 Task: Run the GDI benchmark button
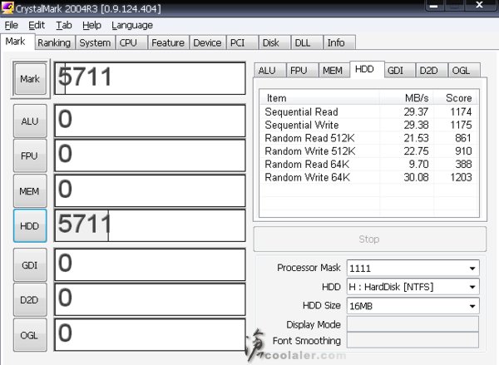30,265
